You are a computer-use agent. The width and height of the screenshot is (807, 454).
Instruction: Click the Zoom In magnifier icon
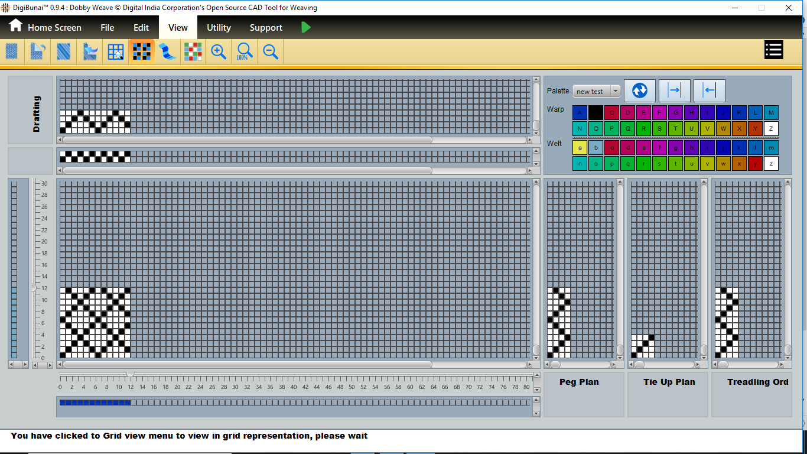click(219, 52)
